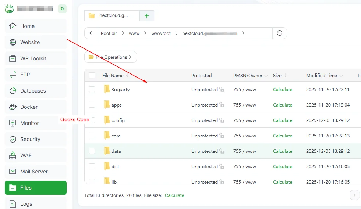Screen dimensions: 361x209
Task: Open the Home menu item
Action: click(x=36, y=26)
